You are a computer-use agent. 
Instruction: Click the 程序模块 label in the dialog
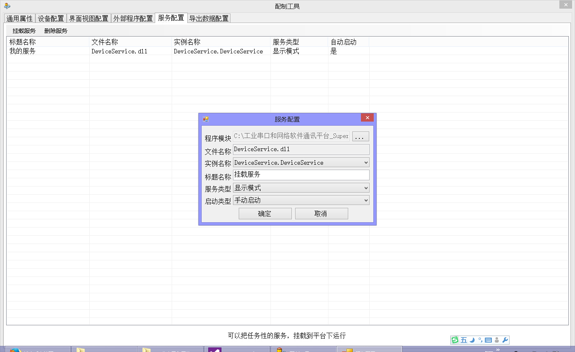tap(218, 138)
